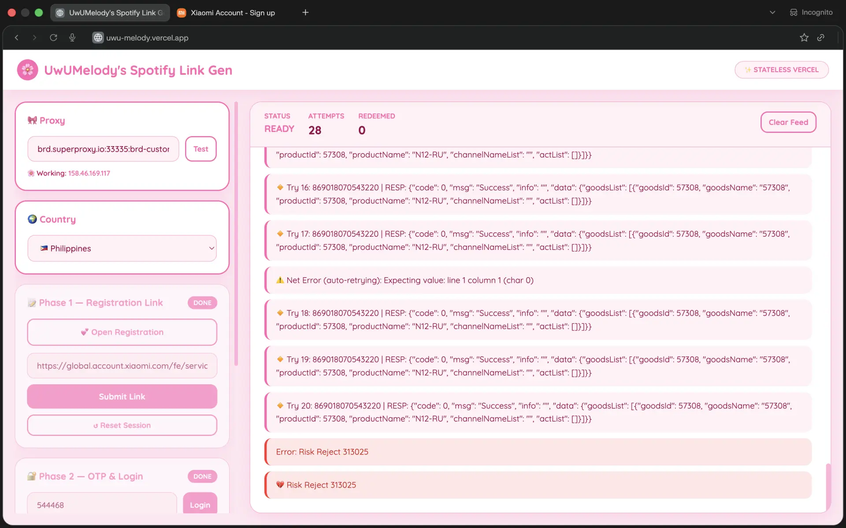The width and height of the screenshot is (846, 528).
Task: Click the Xiaomi tab favicon
Action: click(x=181, y=13)
